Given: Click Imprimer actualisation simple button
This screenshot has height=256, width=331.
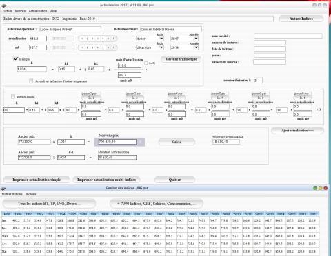Looking at the screenshot, I should (x=37, y=180).
